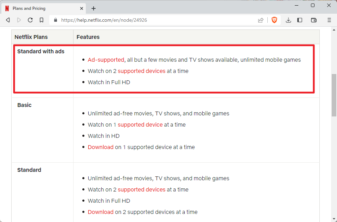Click the vertical page scrollbar thumb
The width and height of the screenshot is (337, 222).
tap(334, 95)
